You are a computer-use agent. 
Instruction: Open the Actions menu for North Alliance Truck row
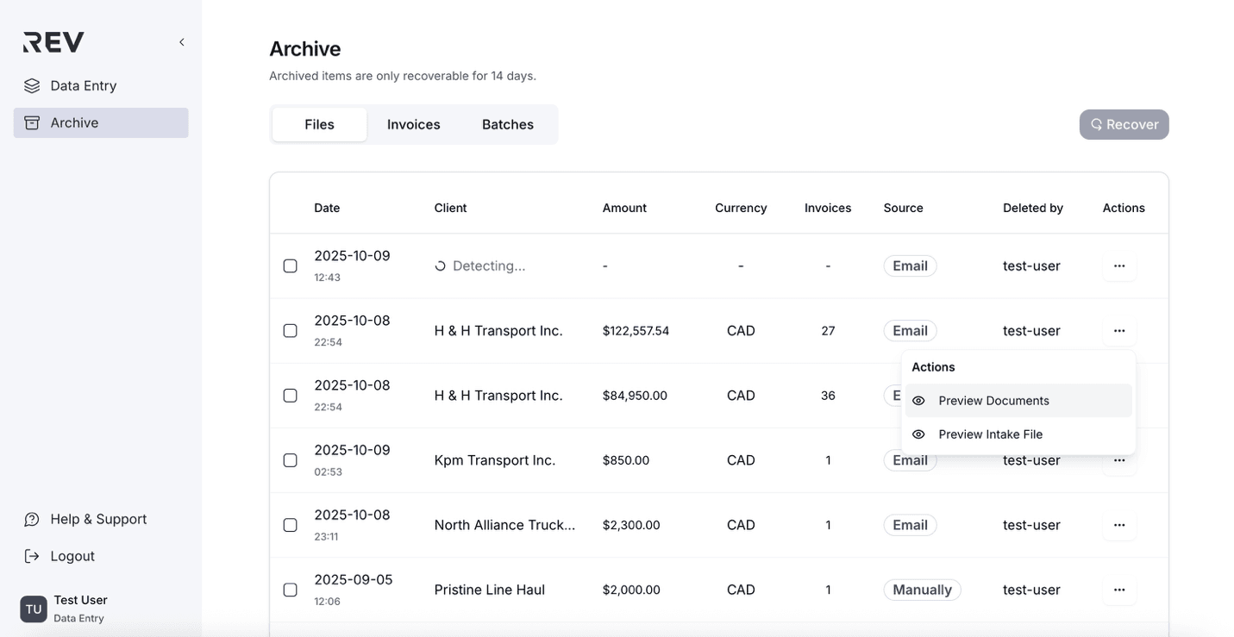coord(1118,524)
